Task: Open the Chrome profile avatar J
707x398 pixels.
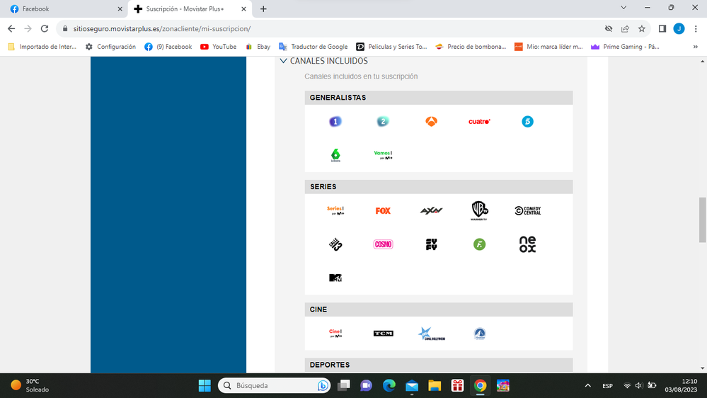Action: [x=679, y=28]
